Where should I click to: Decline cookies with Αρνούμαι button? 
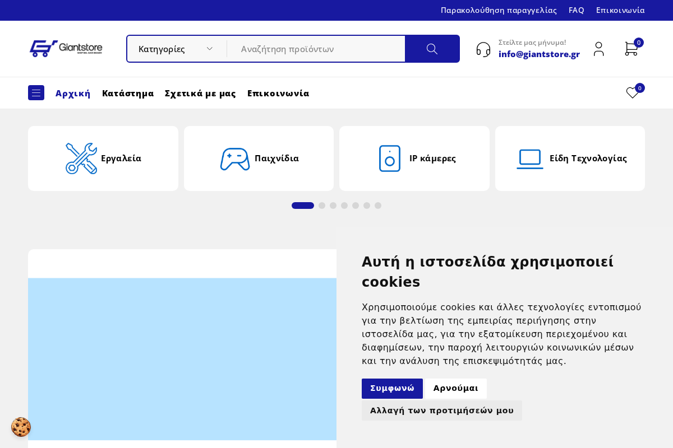tap(456, 389)
